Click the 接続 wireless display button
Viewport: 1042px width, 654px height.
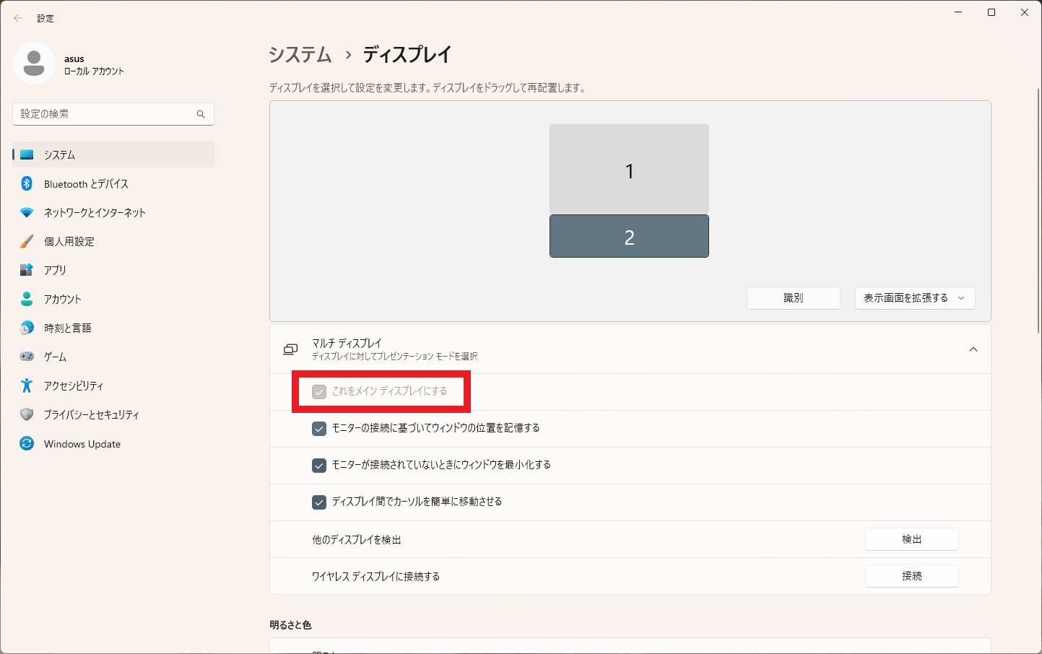911,576
